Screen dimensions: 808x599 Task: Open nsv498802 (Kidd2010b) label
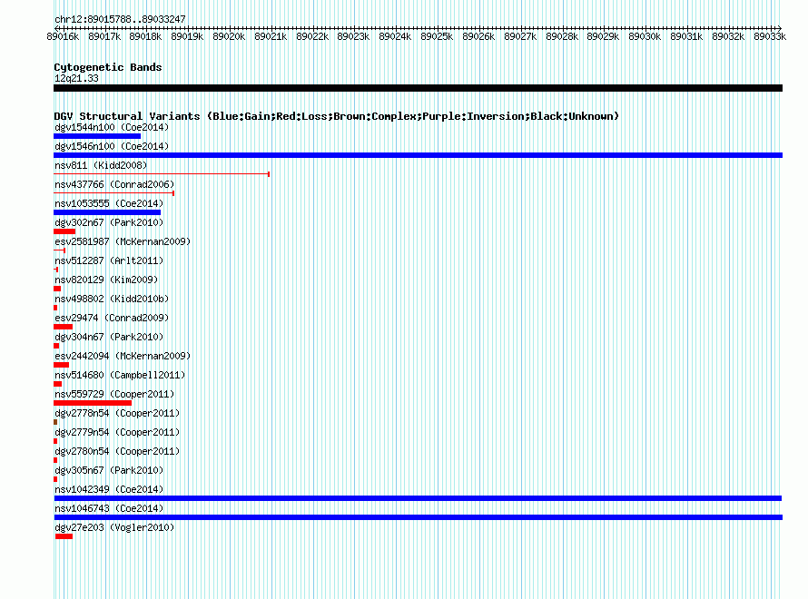pyautogui.click(x=112, y=299)
